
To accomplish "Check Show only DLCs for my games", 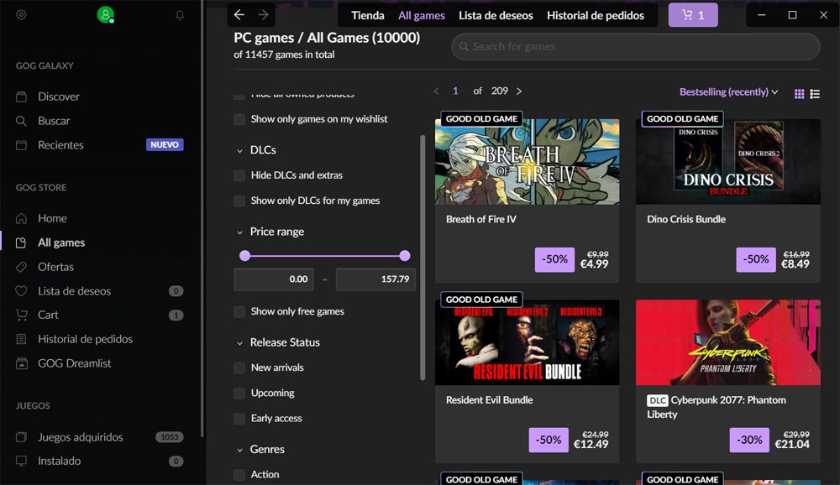I will pyautogui.click(x=239, y=201).
